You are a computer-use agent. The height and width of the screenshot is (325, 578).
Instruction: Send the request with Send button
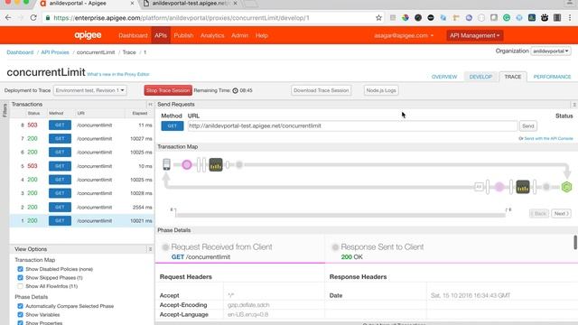tap(527, 126)
